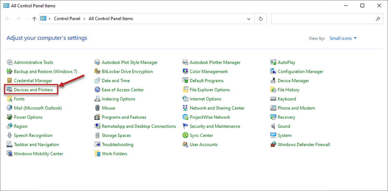
Task: Open the Fonts folder icon
Action: (9, 99)
